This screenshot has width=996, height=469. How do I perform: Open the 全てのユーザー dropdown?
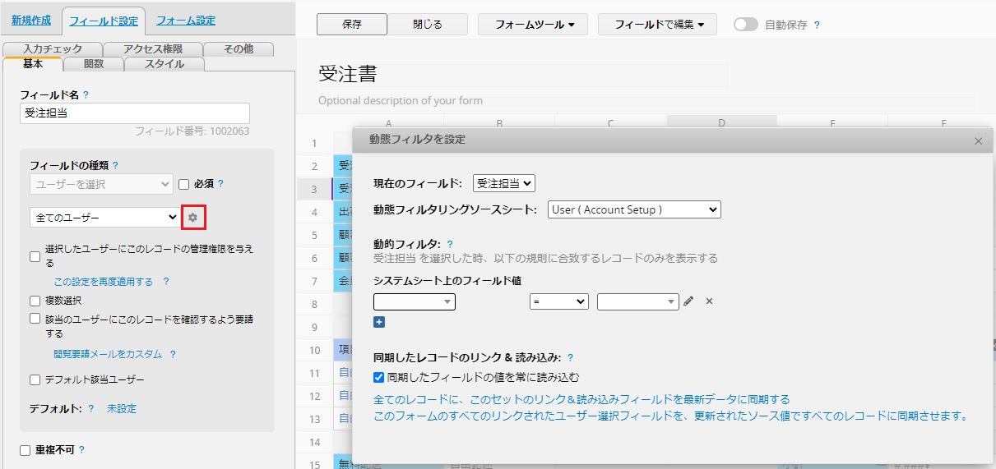click(104, 217)
